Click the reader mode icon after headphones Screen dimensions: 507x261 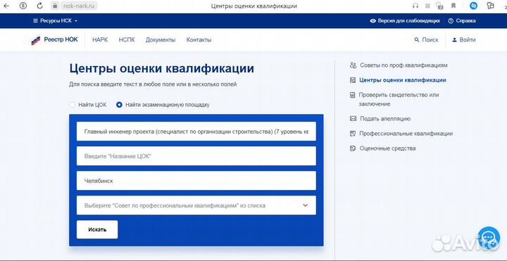click(x=428, y=6)
